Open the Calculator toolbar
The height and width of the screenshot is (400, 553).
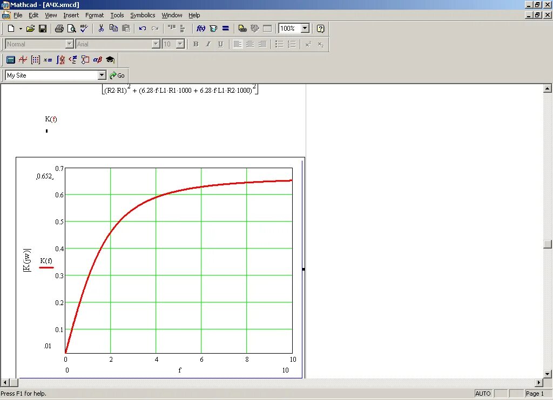[11, 59]
